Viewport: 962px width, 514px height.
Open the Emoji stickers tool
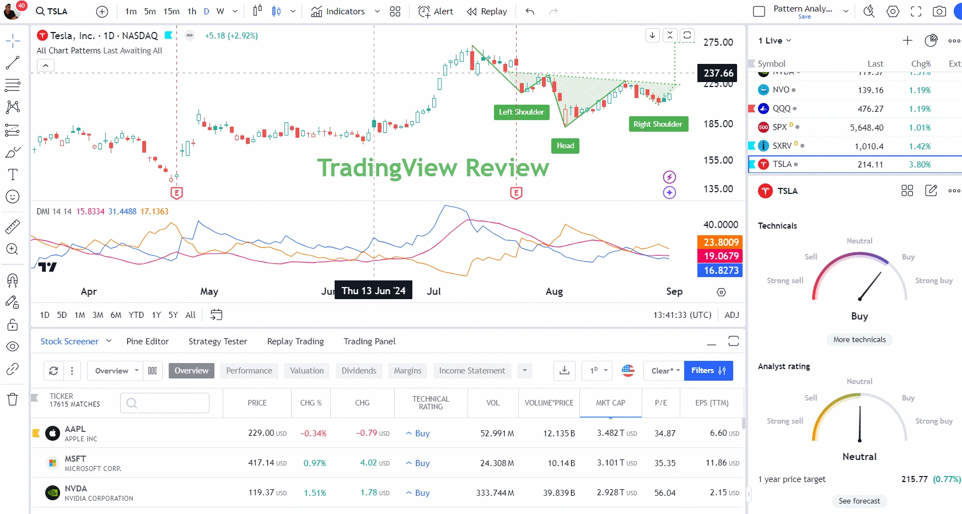click(x=12, y=196)
